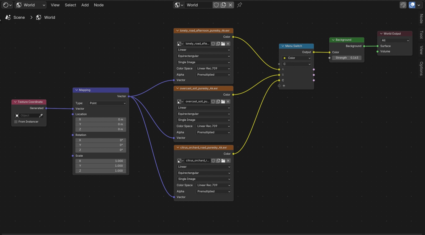
Task: Click the World name field in header
Action: (x=198, y=5)
